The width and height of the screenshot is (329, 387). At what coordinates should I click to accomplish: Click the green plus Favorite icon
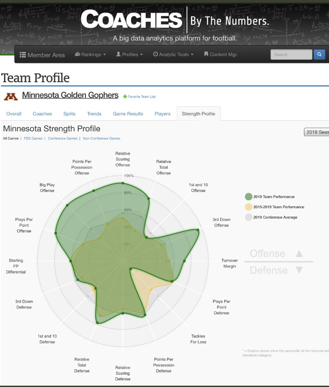pos(125,97)
